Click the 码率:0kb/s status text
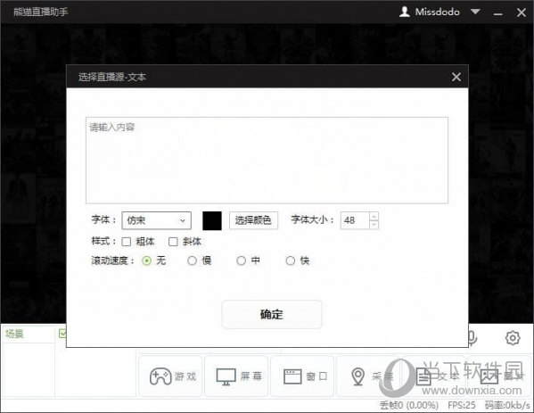The width and height of the screenshot is (534, 413). pos(507,405)
